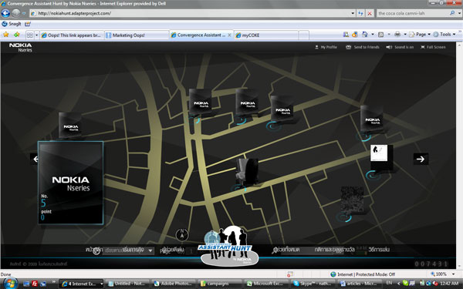Click the SnagIt window capture icon
The image size is (463, 289).
click(28, 24)
